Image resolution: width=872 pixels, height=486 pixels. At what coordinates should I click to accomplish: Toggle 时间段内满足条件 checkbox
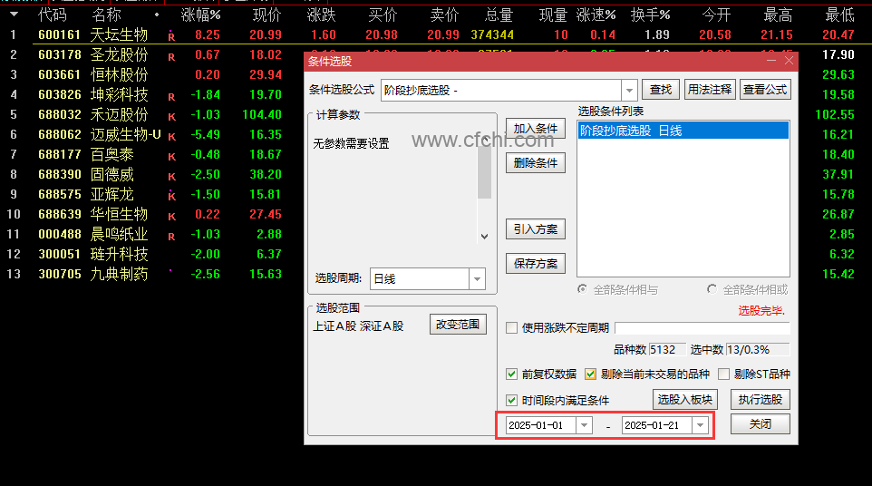511,401
